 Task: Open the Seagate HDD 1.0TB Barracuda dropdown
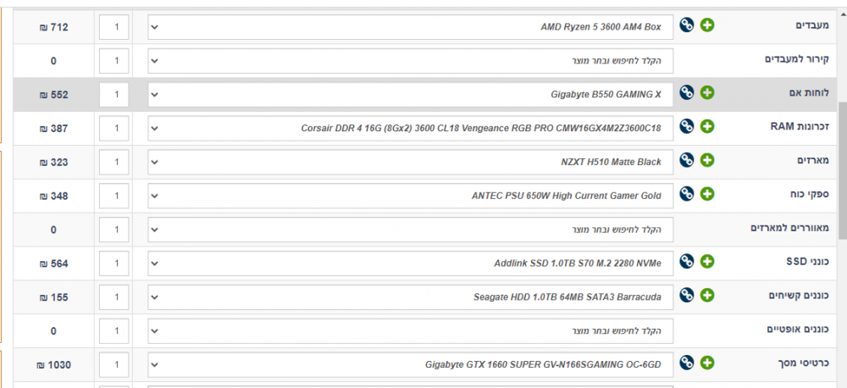coord(411,297)
